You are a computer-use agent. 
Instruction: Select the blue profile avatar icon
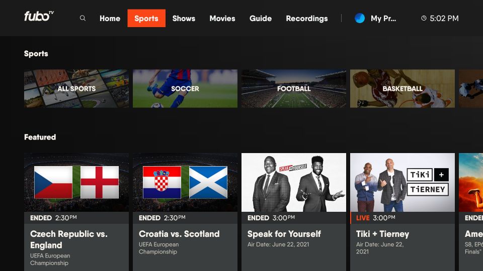pos(359,18)
